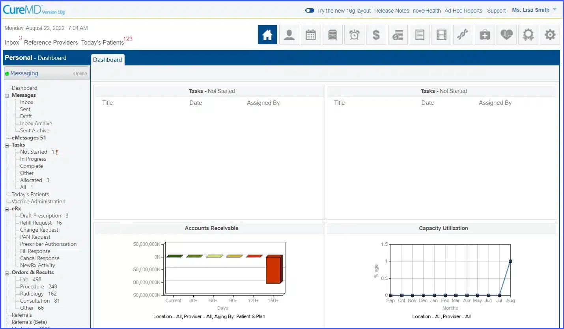Open Ad Hoc Reports link
This screenshot has width=564, height=329.
[x=463, y=11]
